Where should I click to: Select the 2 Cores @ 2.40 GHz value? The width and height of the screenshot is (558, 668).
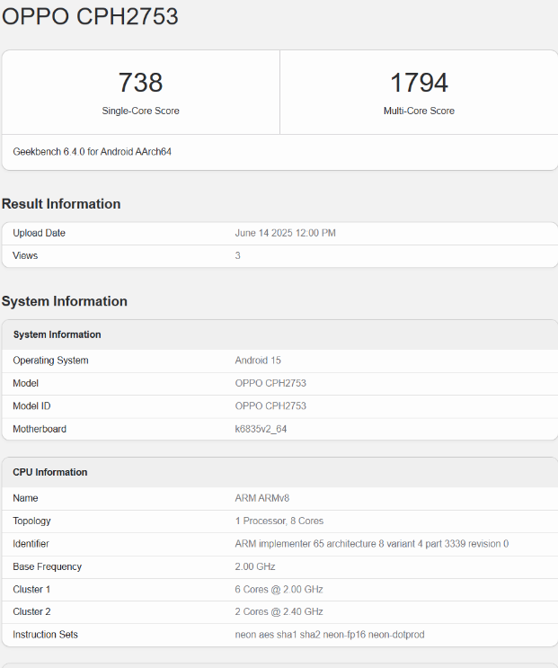pyautogui.click(x=279, y=611)
